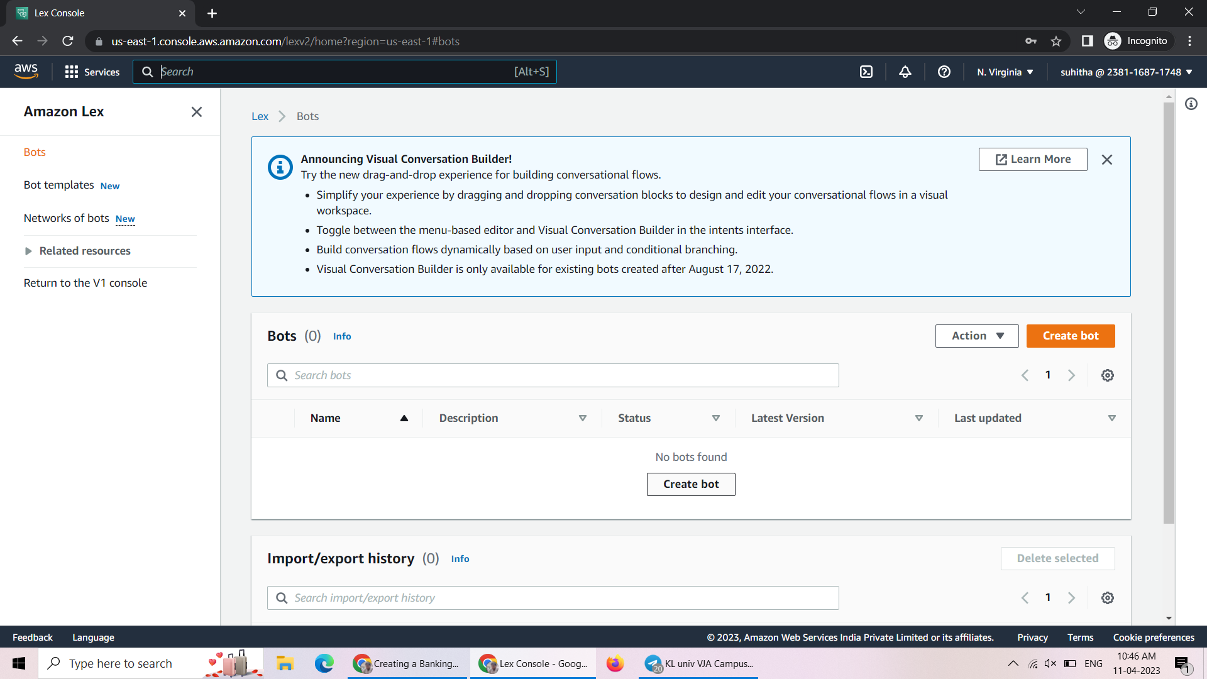
Task: Bookmark the page with the star icon
Action: tap(1056, 41)
